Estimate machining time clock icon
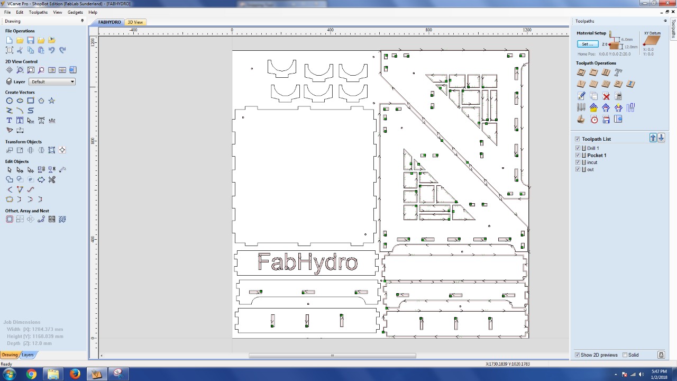Image resolution: width=677 pixels, height=381 pixels. [x=594, y=120]
